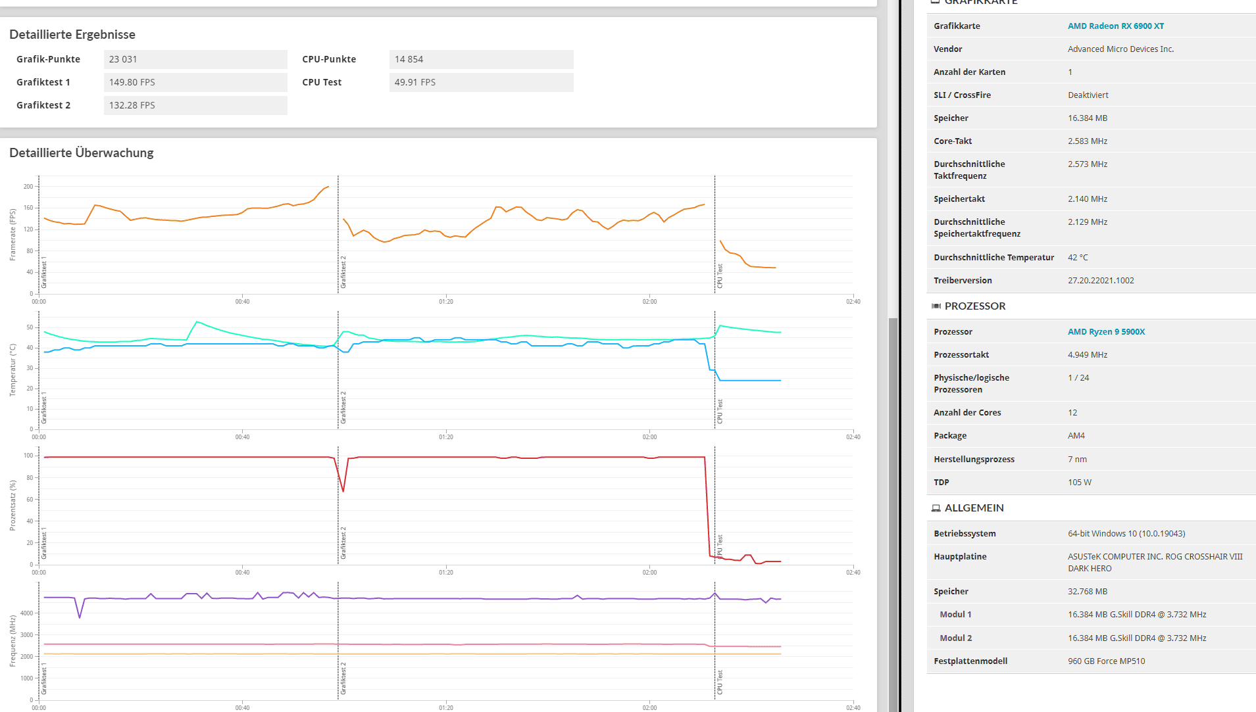
Task: Select the Grafiktest 1 value 149.80 FPS
Action: tap(195, 82)
